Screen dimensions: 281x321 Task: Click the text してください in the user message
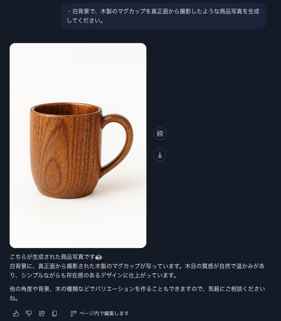(x=85, y=21)
